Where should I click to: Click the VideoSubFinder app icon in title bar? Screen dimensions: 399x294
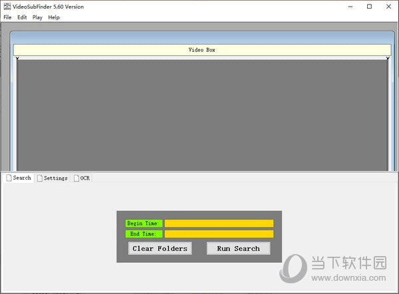(x=7, y=7)
